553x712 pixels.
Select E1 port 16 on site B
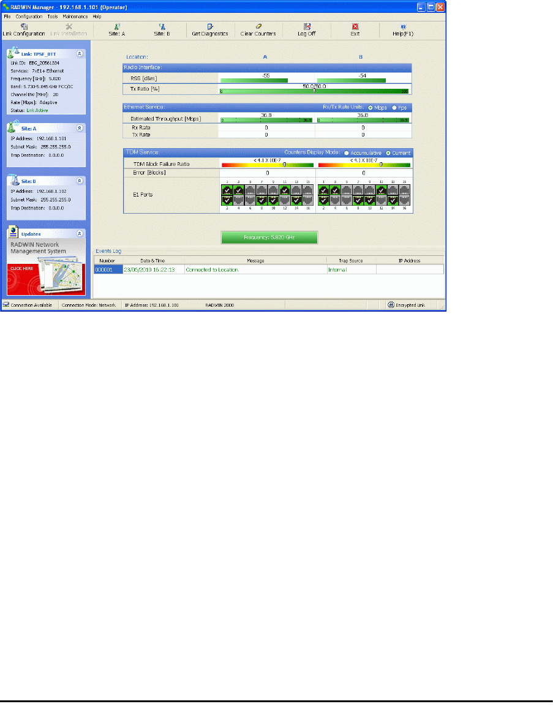(404, 200)
